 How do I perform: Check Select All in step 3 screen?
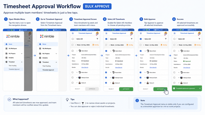(x=73, y=39)
